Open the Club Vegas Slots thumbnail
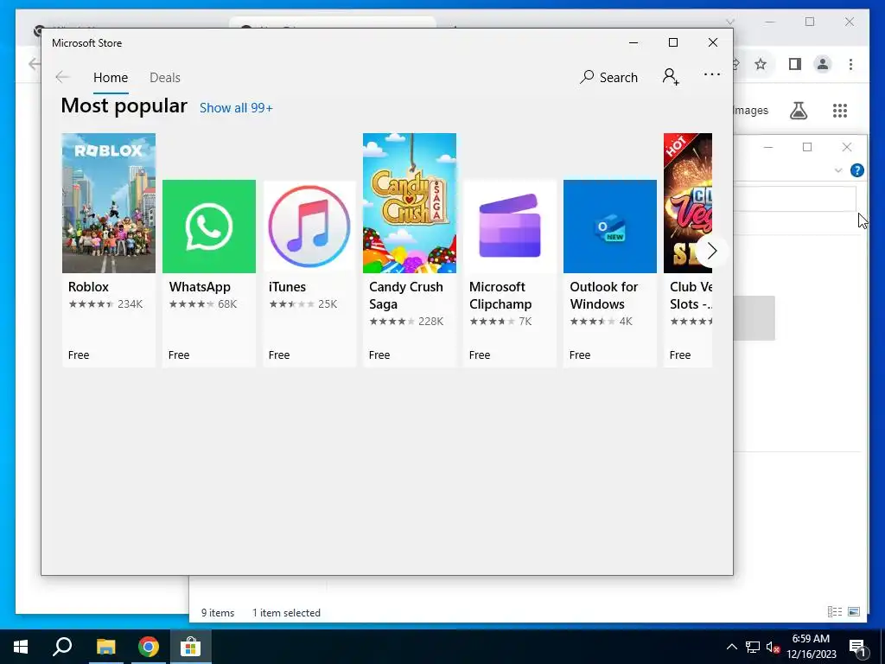The image size is (885, 664). click(687, 203)
